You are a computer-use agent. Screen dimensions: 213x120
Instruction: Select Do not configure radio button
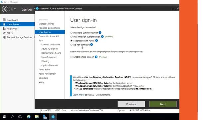pos(71,45)
